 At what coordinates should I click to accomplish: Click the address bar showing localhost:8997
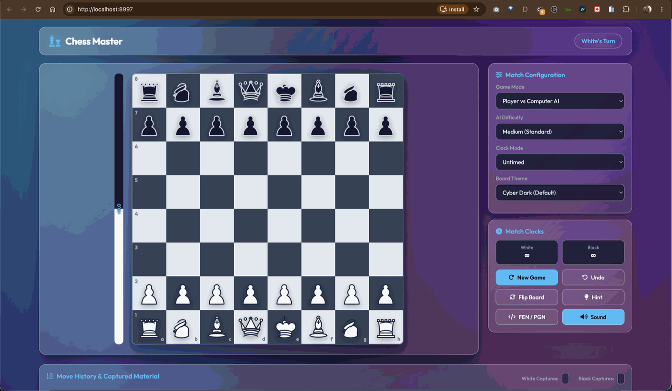[250, 9]
